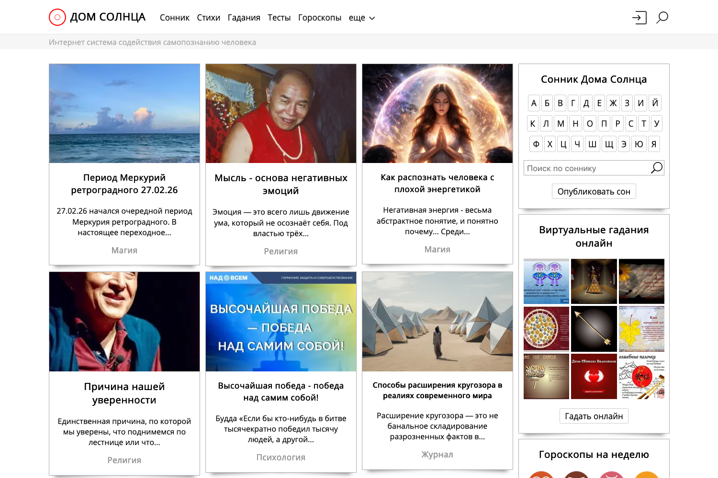Choose letter Д in the alphabet

point(586,103)
